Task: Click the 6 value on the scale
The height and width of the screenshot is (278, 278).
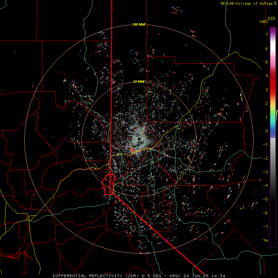Action: coord(267,48)
